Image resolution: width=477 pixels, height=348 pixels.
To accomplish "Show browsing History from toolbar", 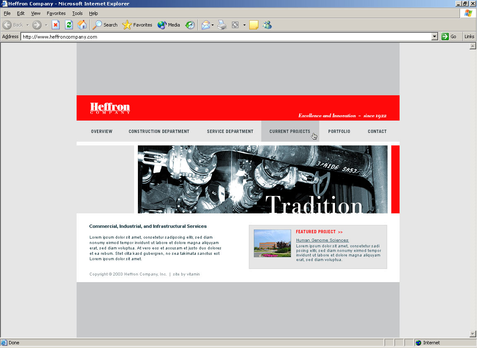I will tap(190, 25).
